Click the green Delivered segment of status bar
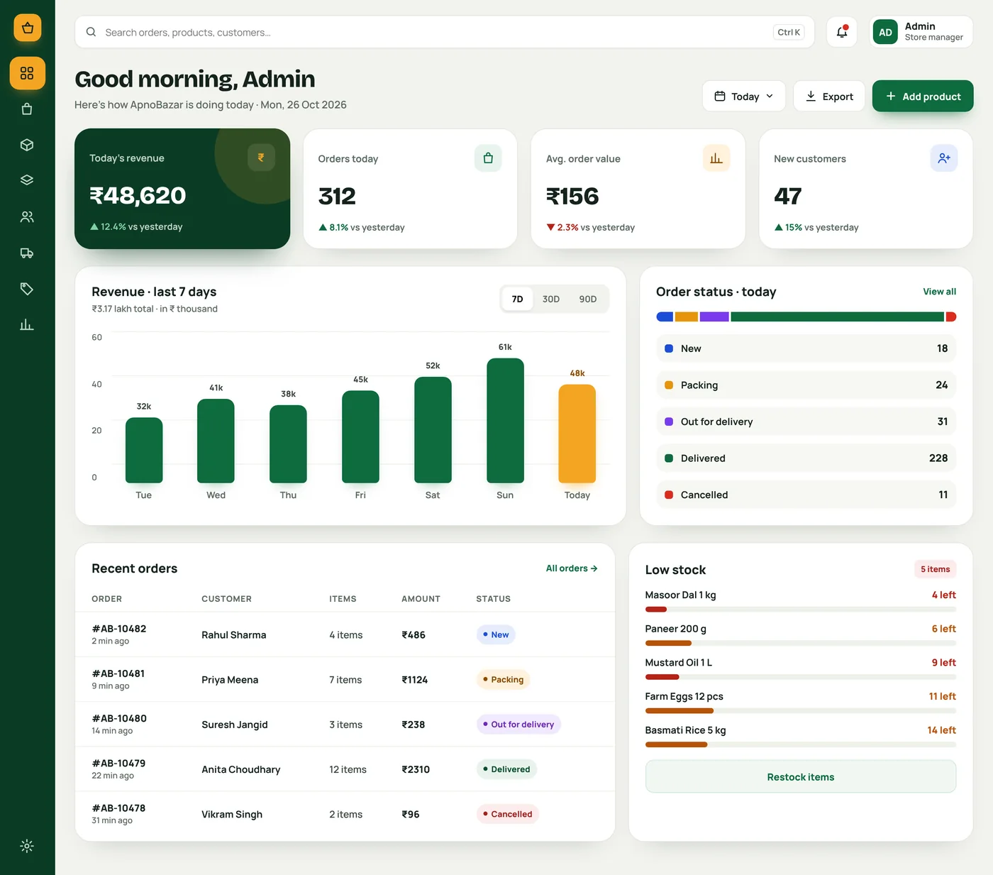Image resolution: width=993 pixels, height=875 pixels. click(837, 317)
